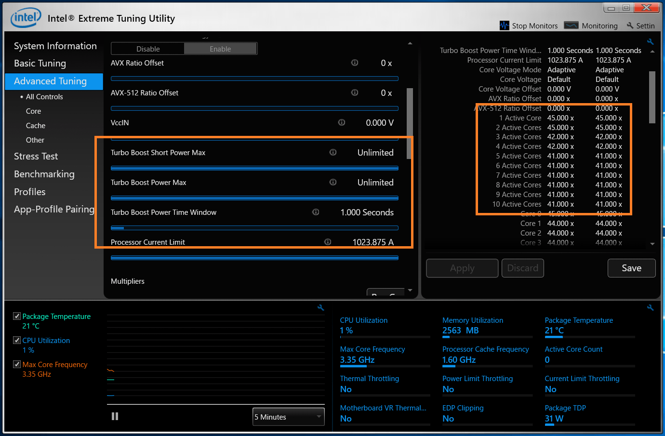The height and width of the screenshot is (436, 665).
Task: Pause the monitoring graph
Action: 115,416
